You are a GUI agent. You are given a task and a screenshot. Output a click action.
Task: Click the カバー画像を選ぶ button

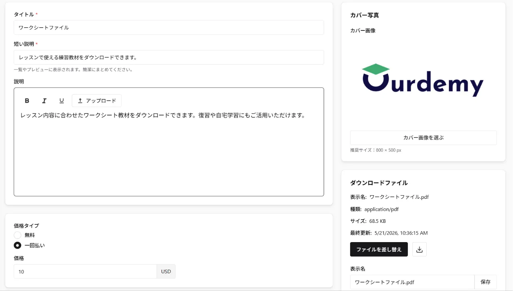[423, 137]
